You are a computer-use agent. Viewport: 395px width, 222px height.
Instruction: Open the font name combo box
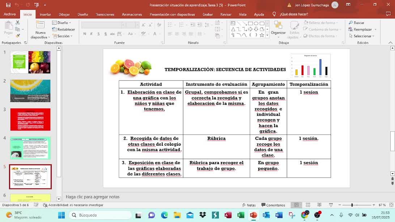click(103, 25)
